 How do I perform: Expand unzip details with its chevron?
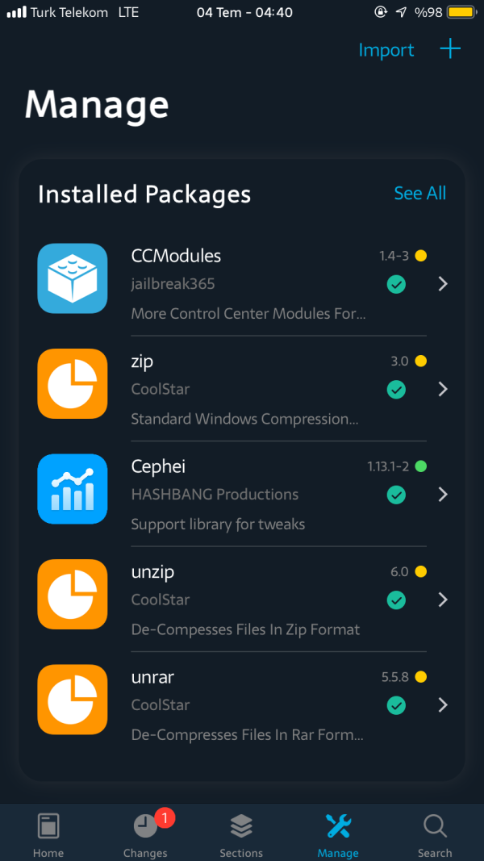pyautogui.click(x=442, y=600)
